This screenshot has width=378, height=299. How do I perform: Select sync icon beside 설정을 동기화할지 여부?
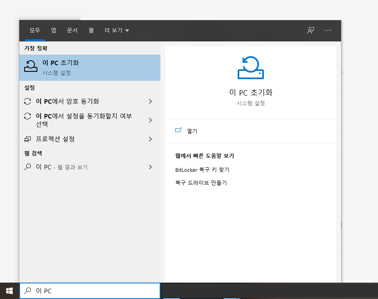click(27, 116)
